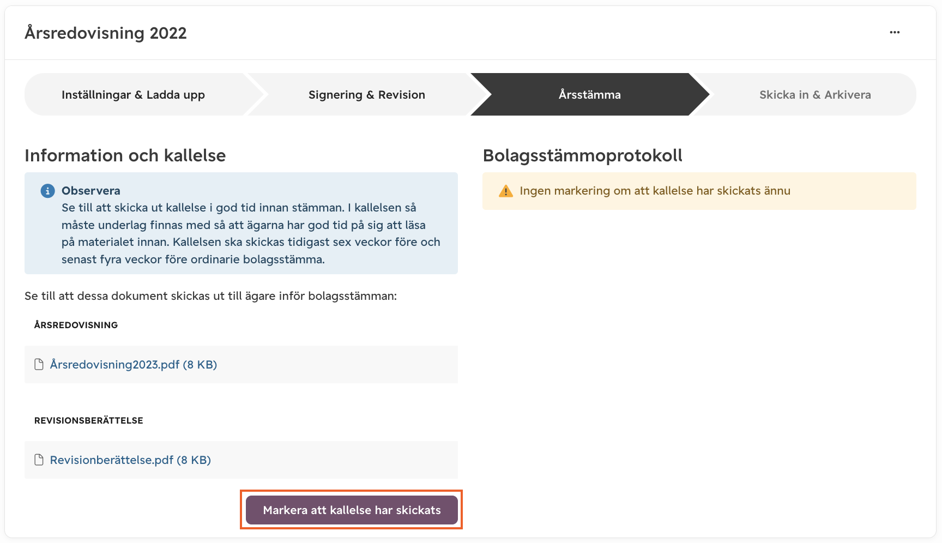Click Markera att kallelse har skickats
The image size is (942, 543).
352,510
